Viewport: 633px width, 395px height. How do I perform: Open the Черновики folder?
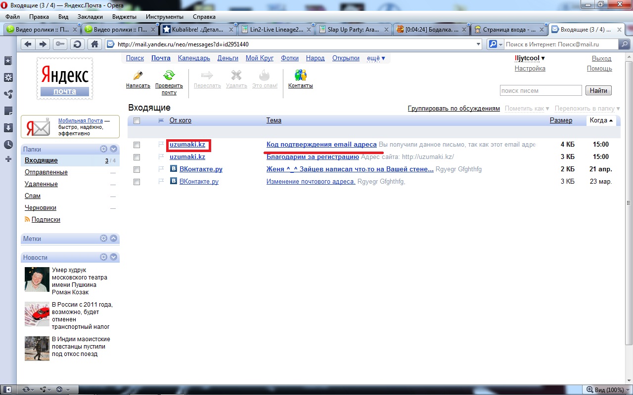point(41,208)
